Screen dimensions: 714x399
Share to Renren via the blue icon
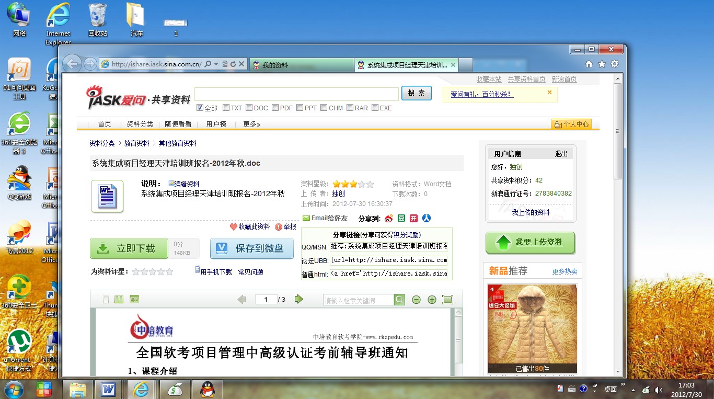pyautogui.click(x=426, y=218)
